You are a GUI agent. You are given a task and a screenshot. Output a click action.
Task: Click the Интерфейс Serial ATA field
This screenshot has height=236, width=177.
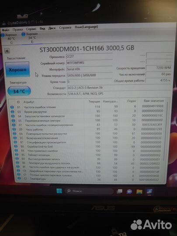point(90,69)
